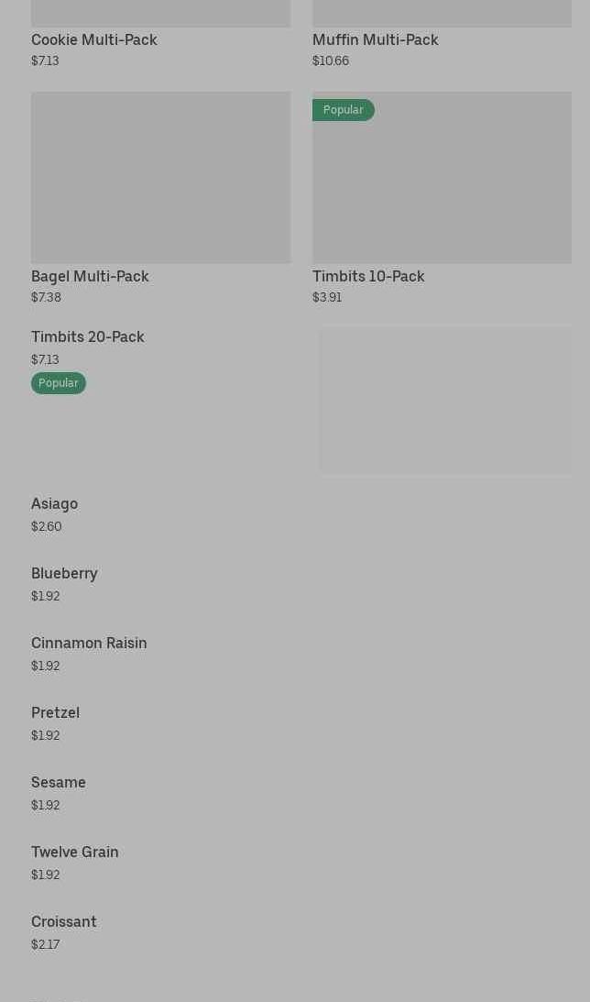Image resolution: width=590 pixels, height=1002 pixels.
Task: Select the Cinnamon Raisin bagel
Action: tap(89, 643)
